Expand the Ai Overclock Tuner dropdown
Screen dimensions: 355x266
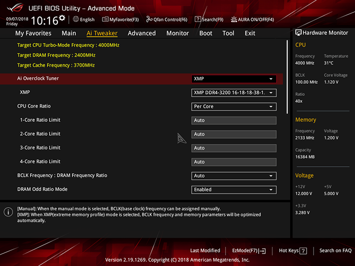coord(234,79)
